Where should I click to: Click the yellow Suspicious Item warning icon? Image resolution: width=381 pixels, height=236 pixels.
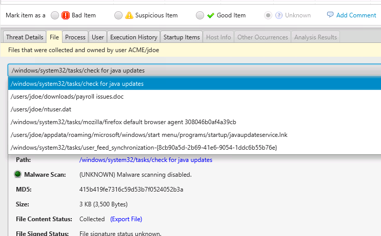point(129,15)
